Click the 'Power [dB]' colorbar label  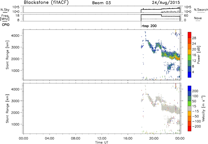[x=198, y=55]
